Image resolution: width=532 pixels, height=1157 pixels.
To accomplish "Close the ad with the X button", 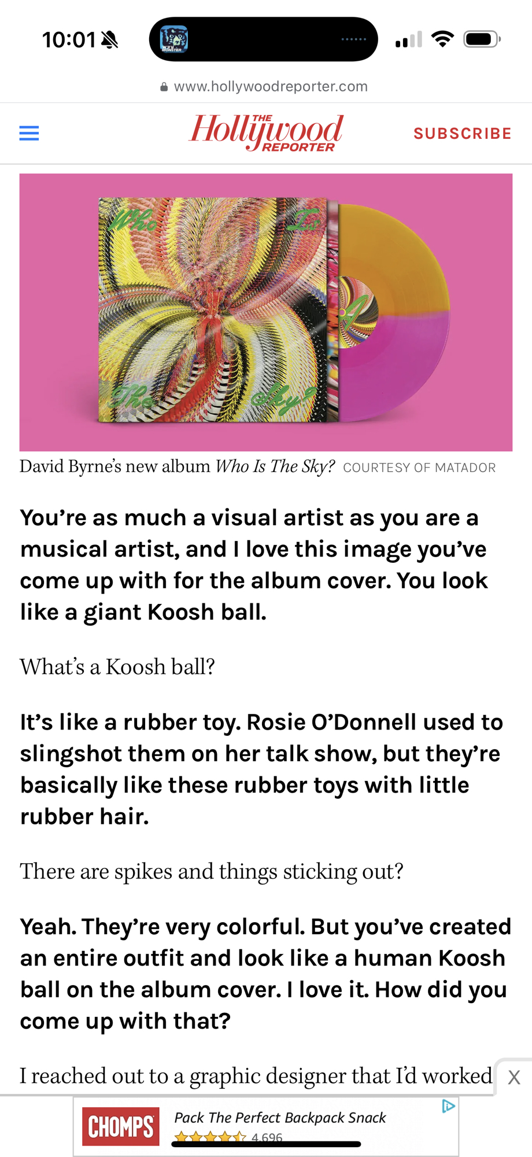I will pyautogui.click(x=513, y=1077).
